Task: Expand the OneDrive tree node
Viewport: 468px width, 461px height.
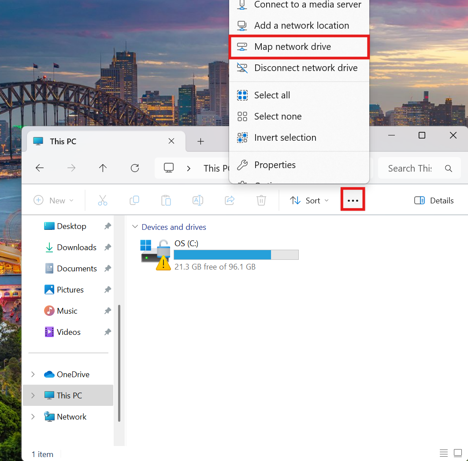Action: click(x=33, y=375)
